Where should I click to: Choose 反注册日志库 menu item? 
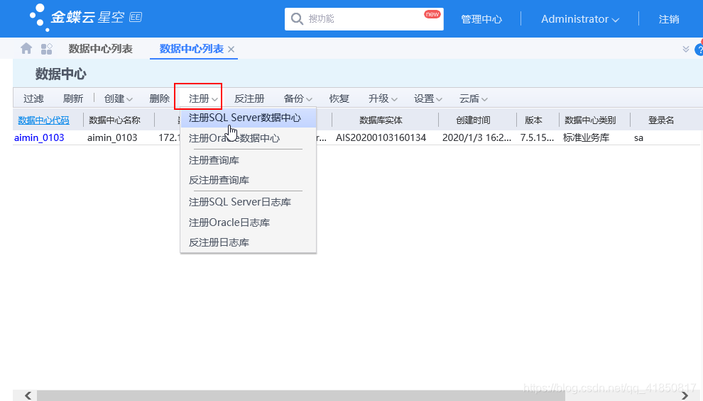click(x=249, y=242)
